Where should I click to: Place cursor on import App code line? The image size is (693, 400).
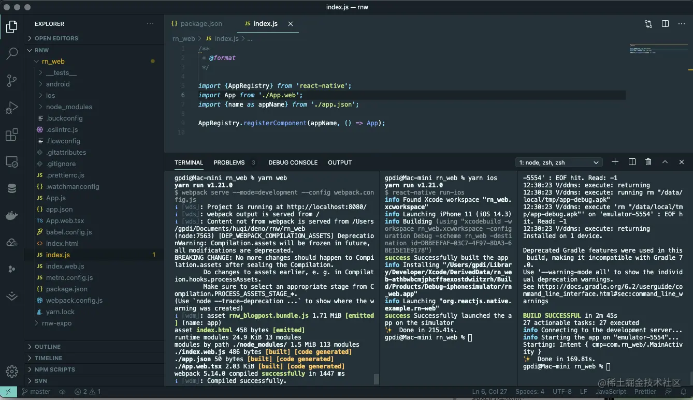pos(250,95)
